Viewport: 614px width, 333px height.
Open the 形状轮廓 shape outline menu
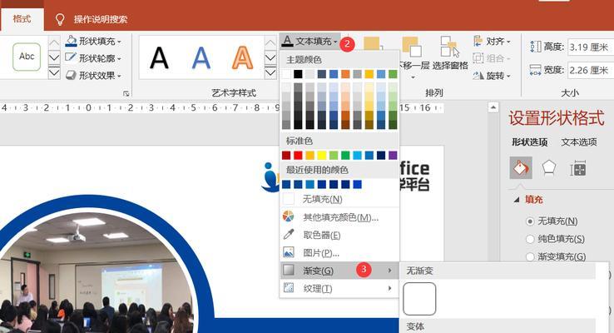(93, 58)
